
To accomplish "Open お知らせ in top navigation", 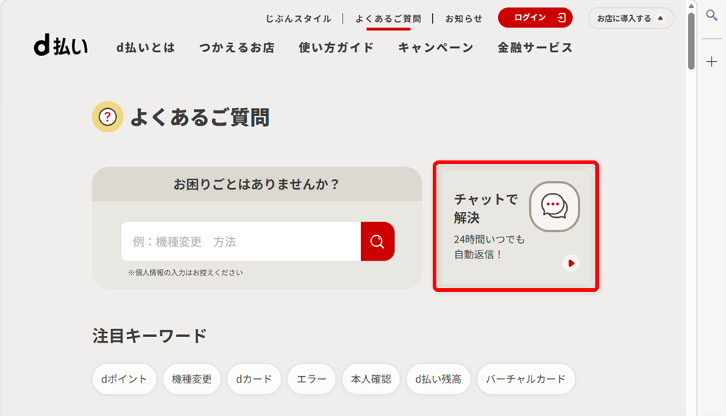I will (464, 19).
